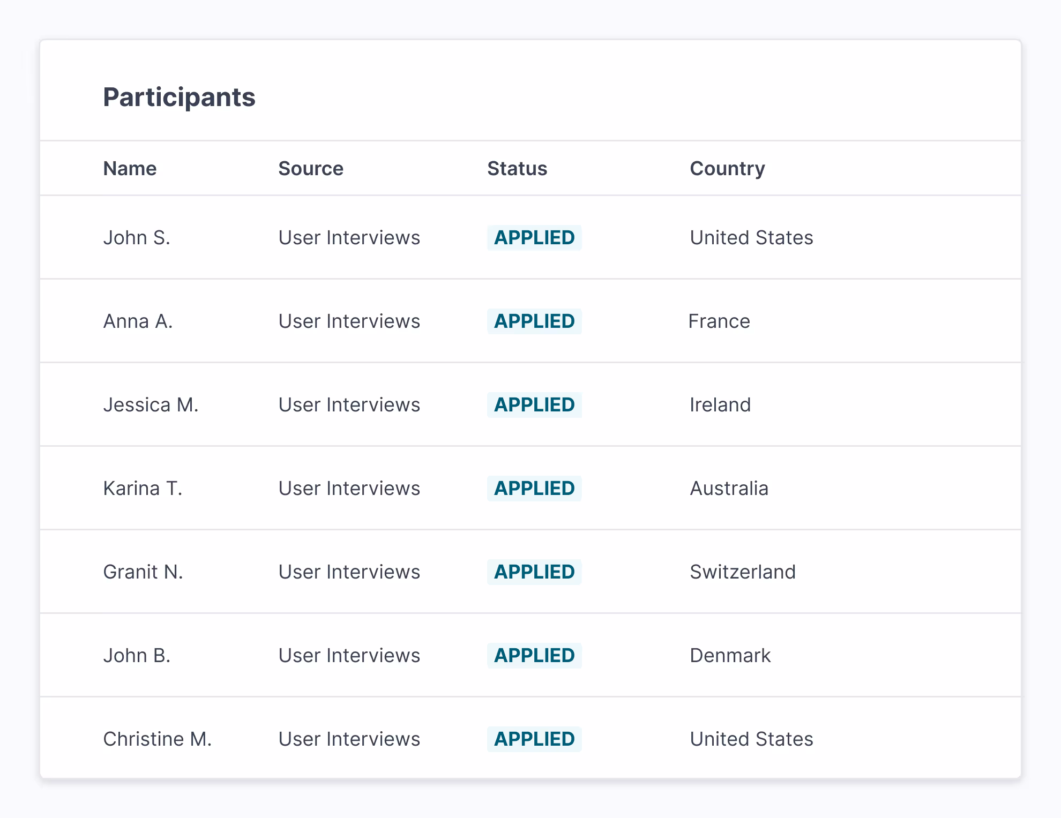Open participant John B.
Screen dimensions: 1061x818
(137, 655)
